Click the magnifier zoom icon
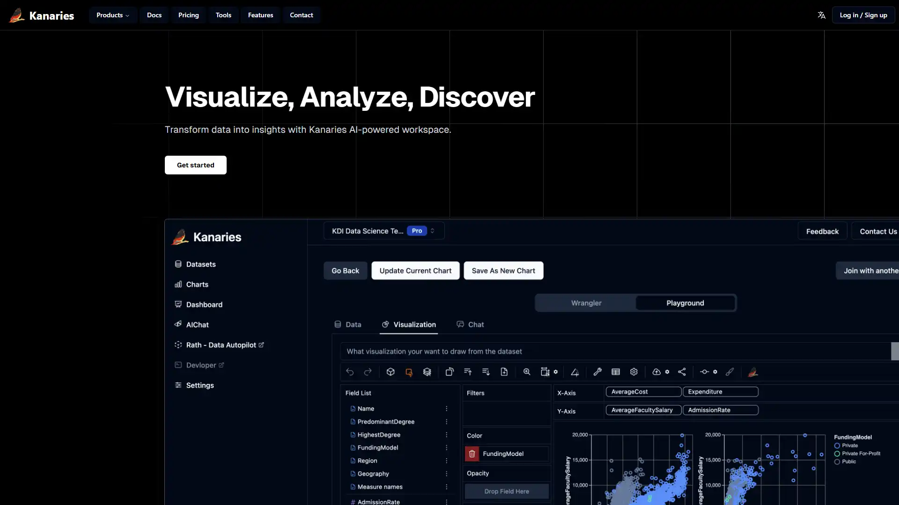The width and height of the screenshot is (899, 505). point(527,372)
